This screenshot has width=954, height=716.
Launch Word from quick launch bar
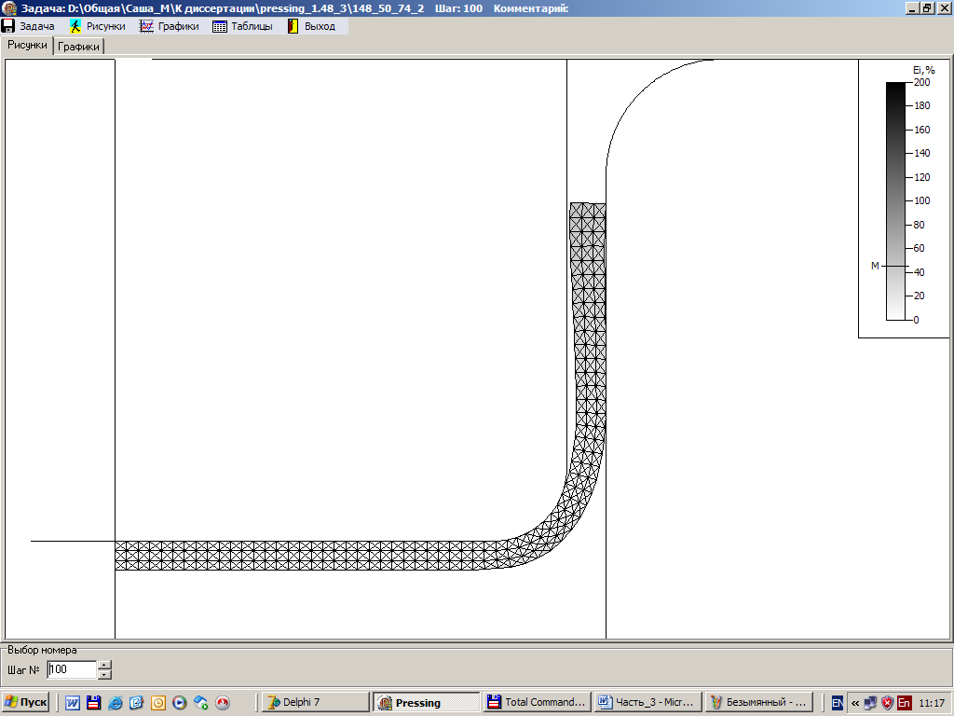click(73, 703)
